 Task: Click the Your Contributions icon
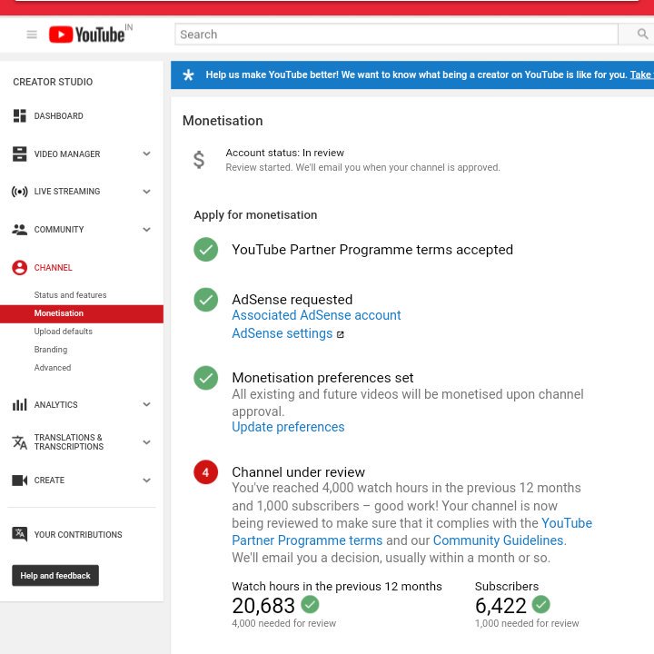(x=19, y=534)
